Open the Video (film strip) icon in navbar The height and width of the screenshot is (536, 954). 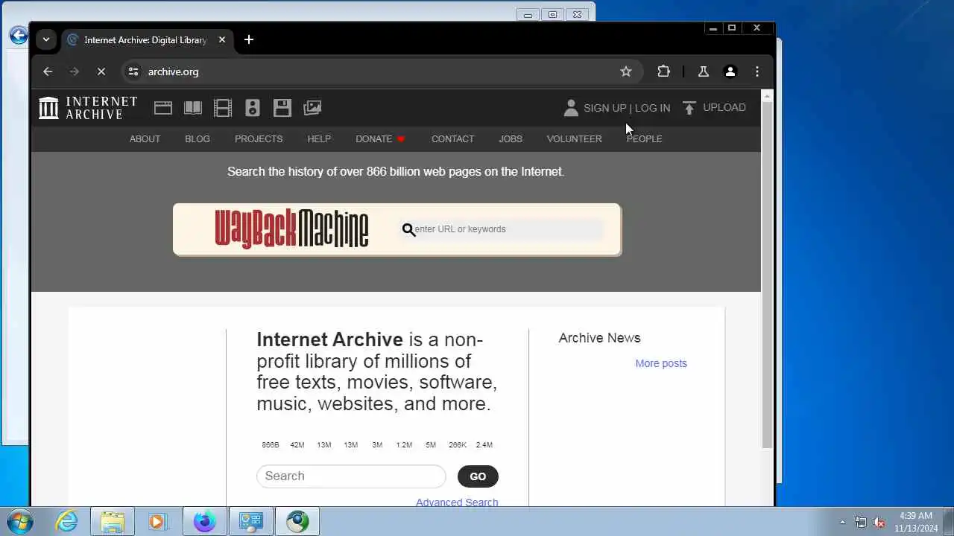click(223, 108)
